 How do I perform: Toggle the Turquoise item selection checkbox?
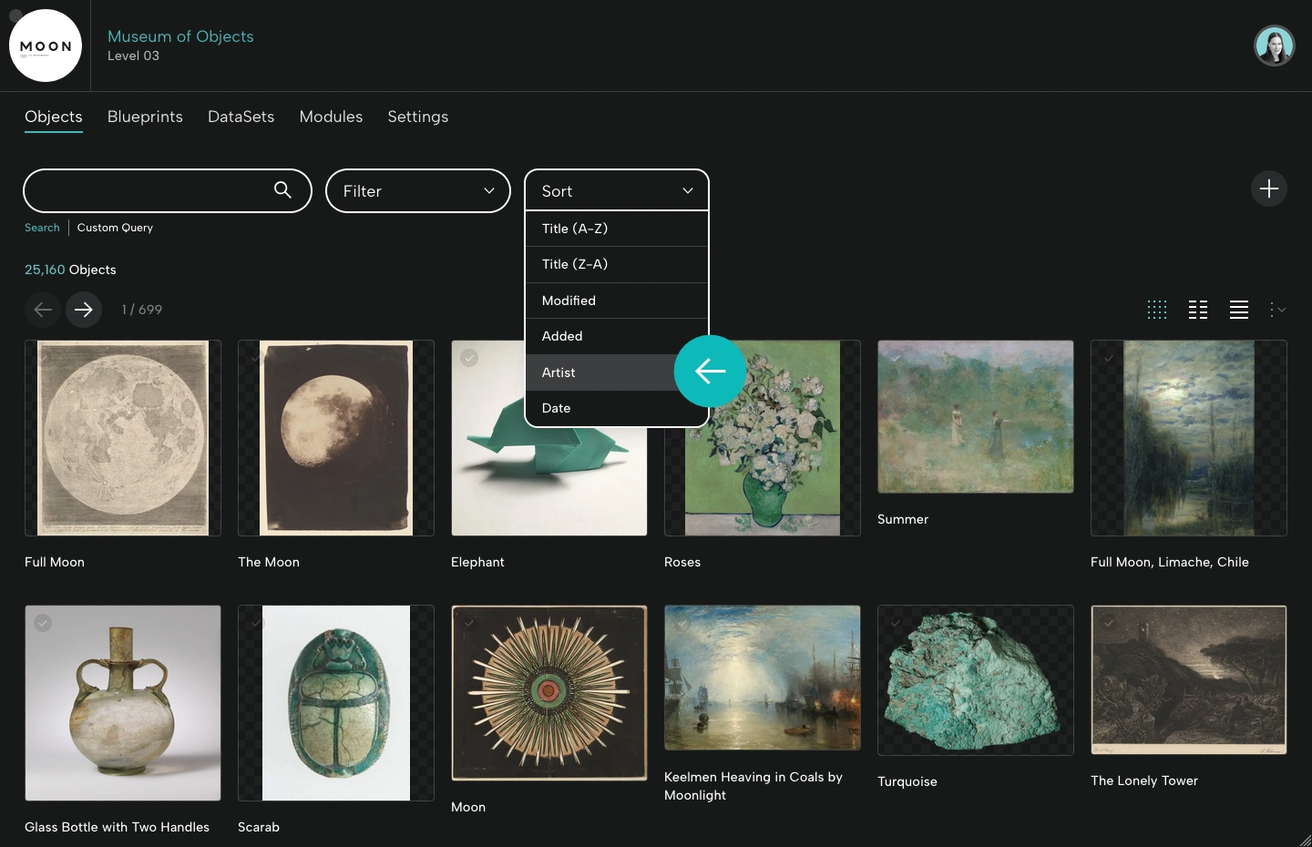896,623
